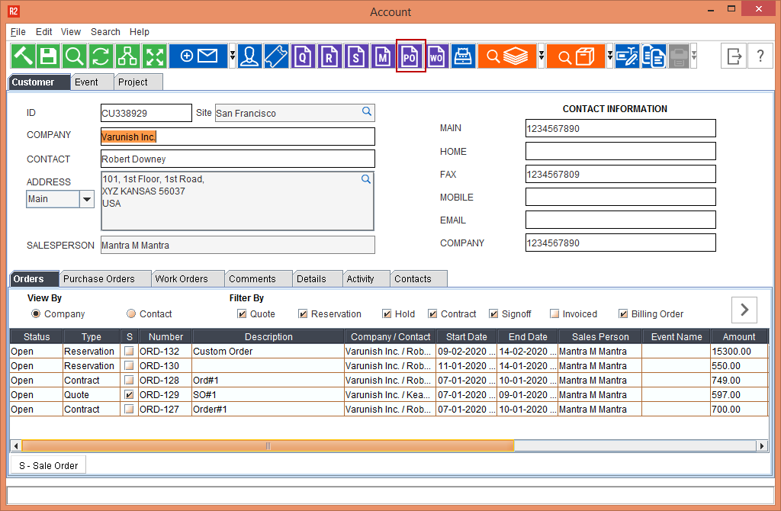781x511 pixels.
Task: Enable the Invoiced filter checkbox
Action: [555, 314]
